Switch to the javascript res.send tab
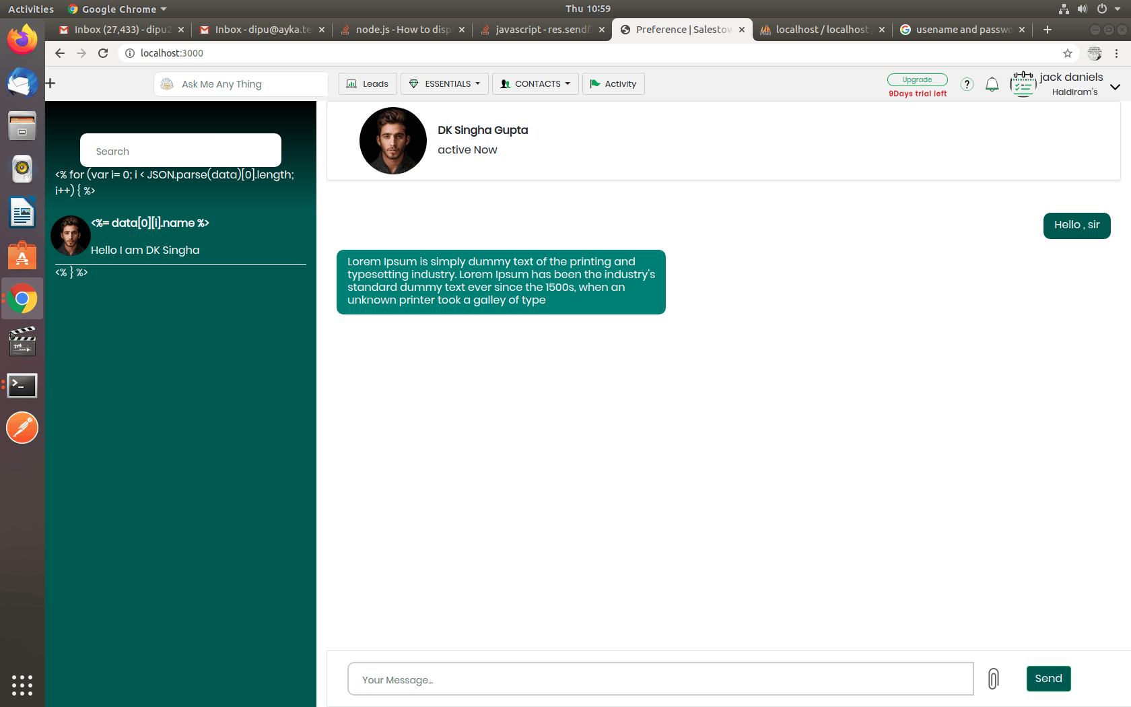Image resolution: width=1131 pixels, height=707 pixels. tap(543, 30)
